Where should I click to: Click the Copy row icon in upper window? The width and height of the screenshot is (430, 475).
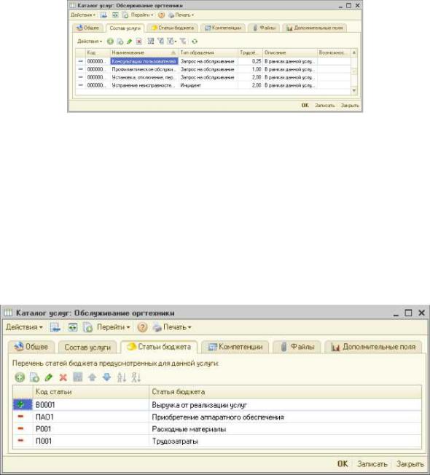[120, 42]
